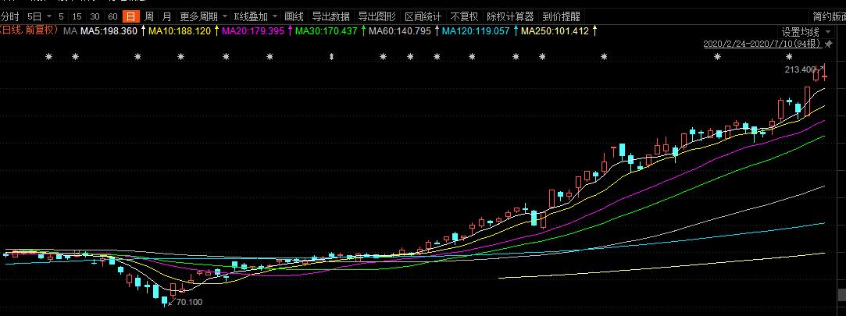Select the last red candlestick near 213.400
This screenshot has width=846, height=316.
(824, 73)
